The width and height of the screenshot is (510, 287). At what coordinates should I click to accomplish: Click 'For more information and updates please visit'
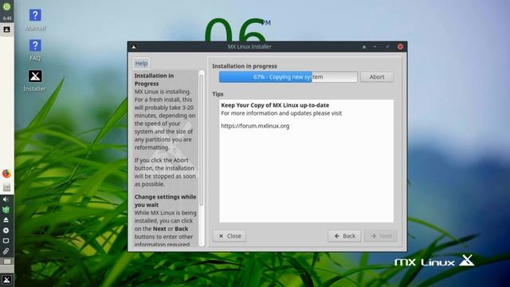(281, 113)
